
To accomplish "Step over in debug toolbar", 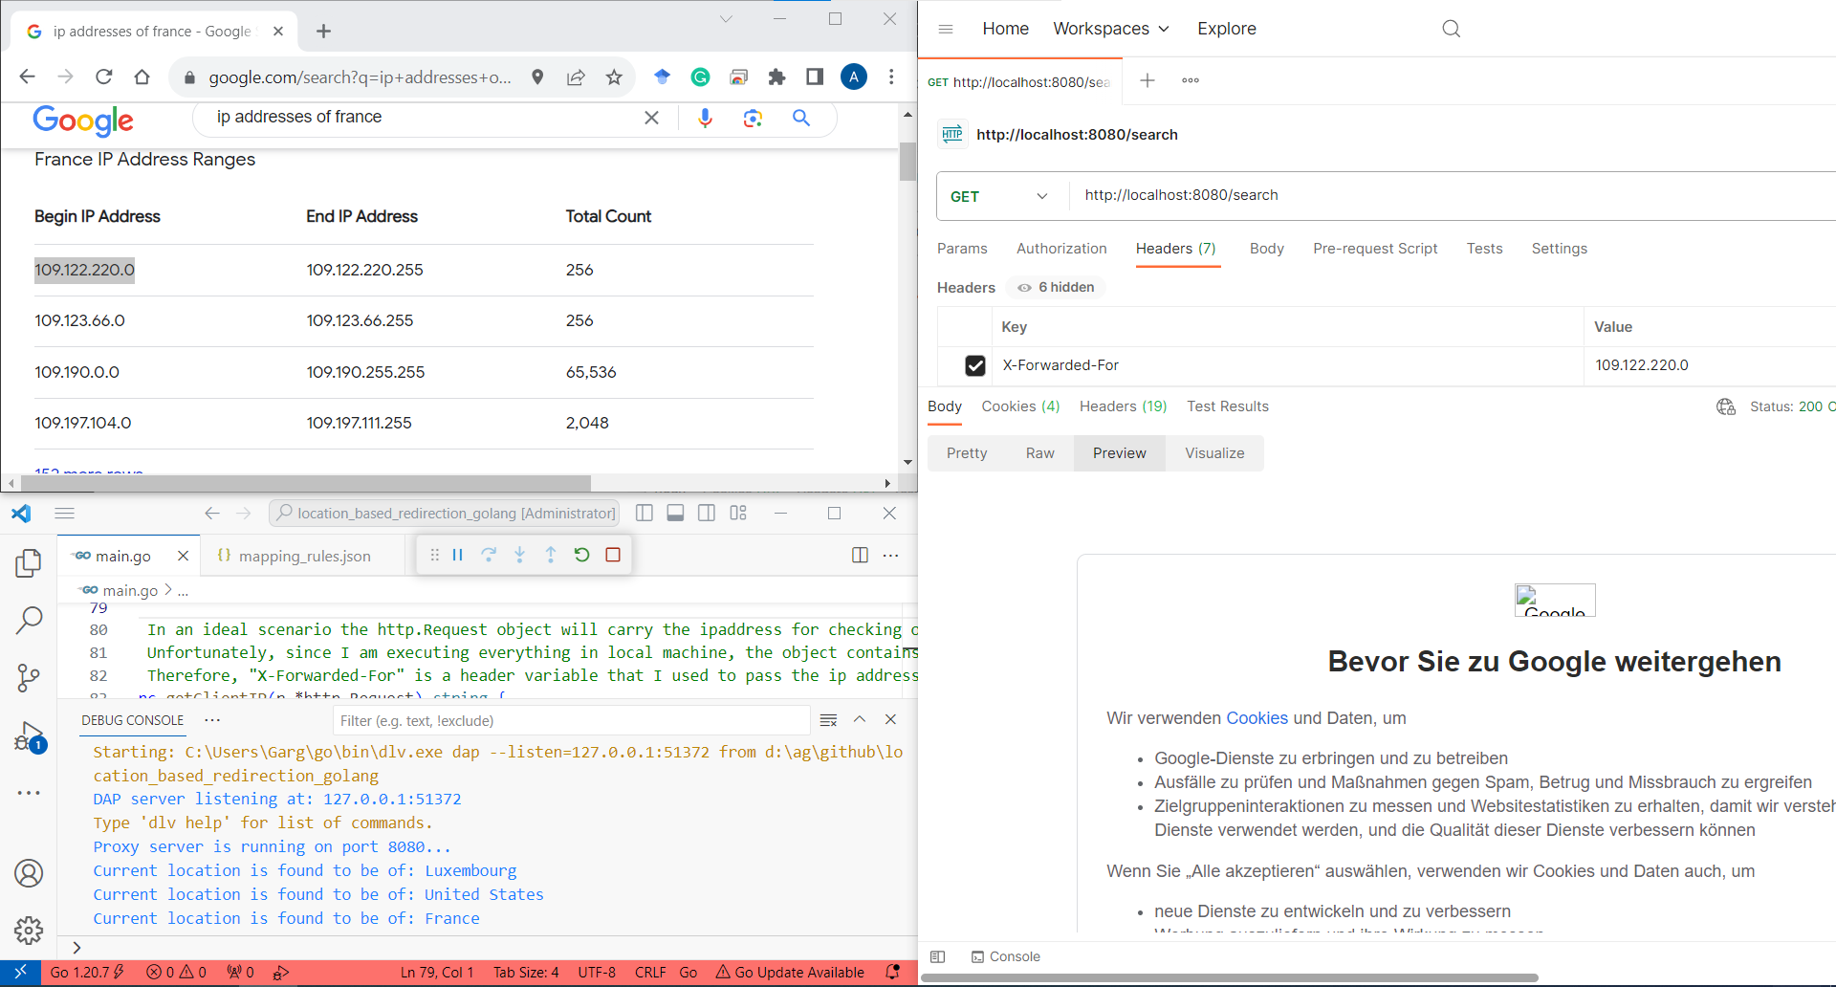I will click(x=489, y=555).
